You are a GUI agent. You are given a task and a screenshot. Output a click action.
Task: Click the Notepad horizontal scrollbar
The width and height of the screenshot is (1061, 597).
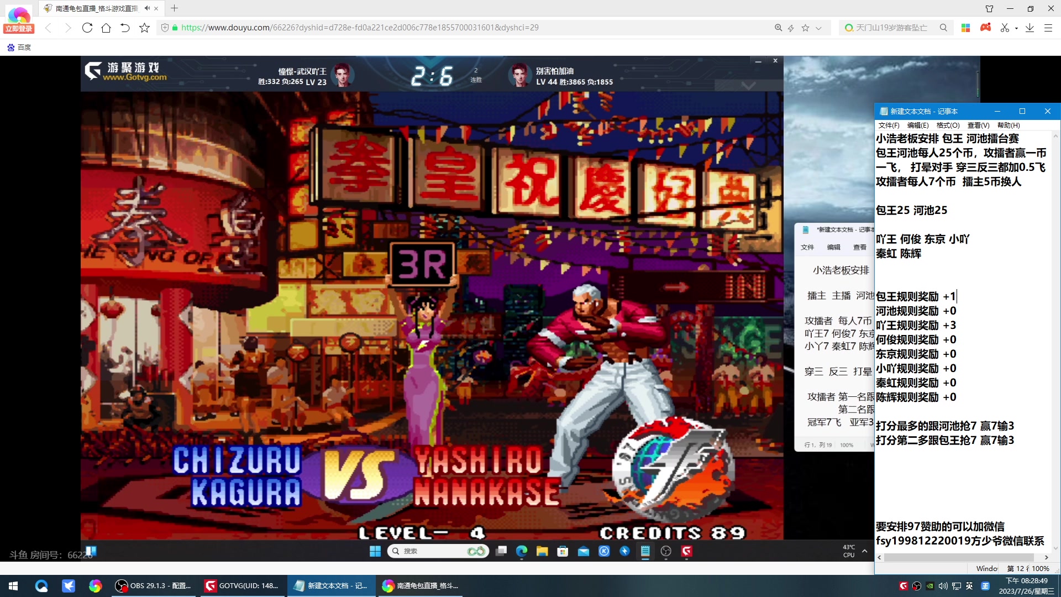[x=959, y=557]
